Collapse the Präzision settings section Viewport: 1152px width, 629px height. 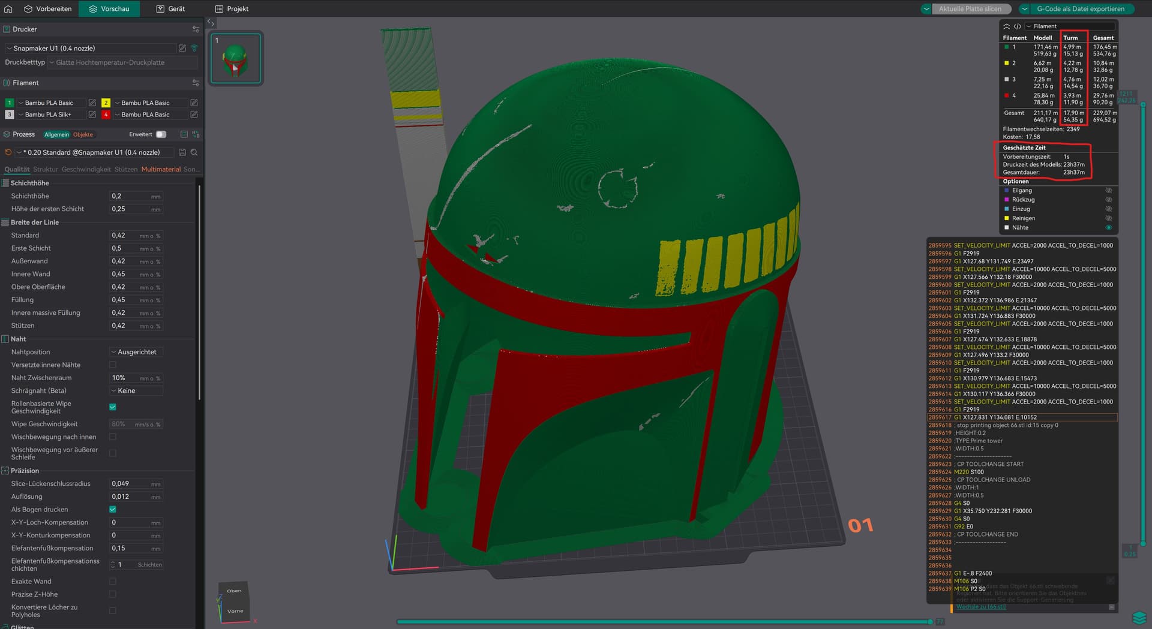(x=25, y=471)
